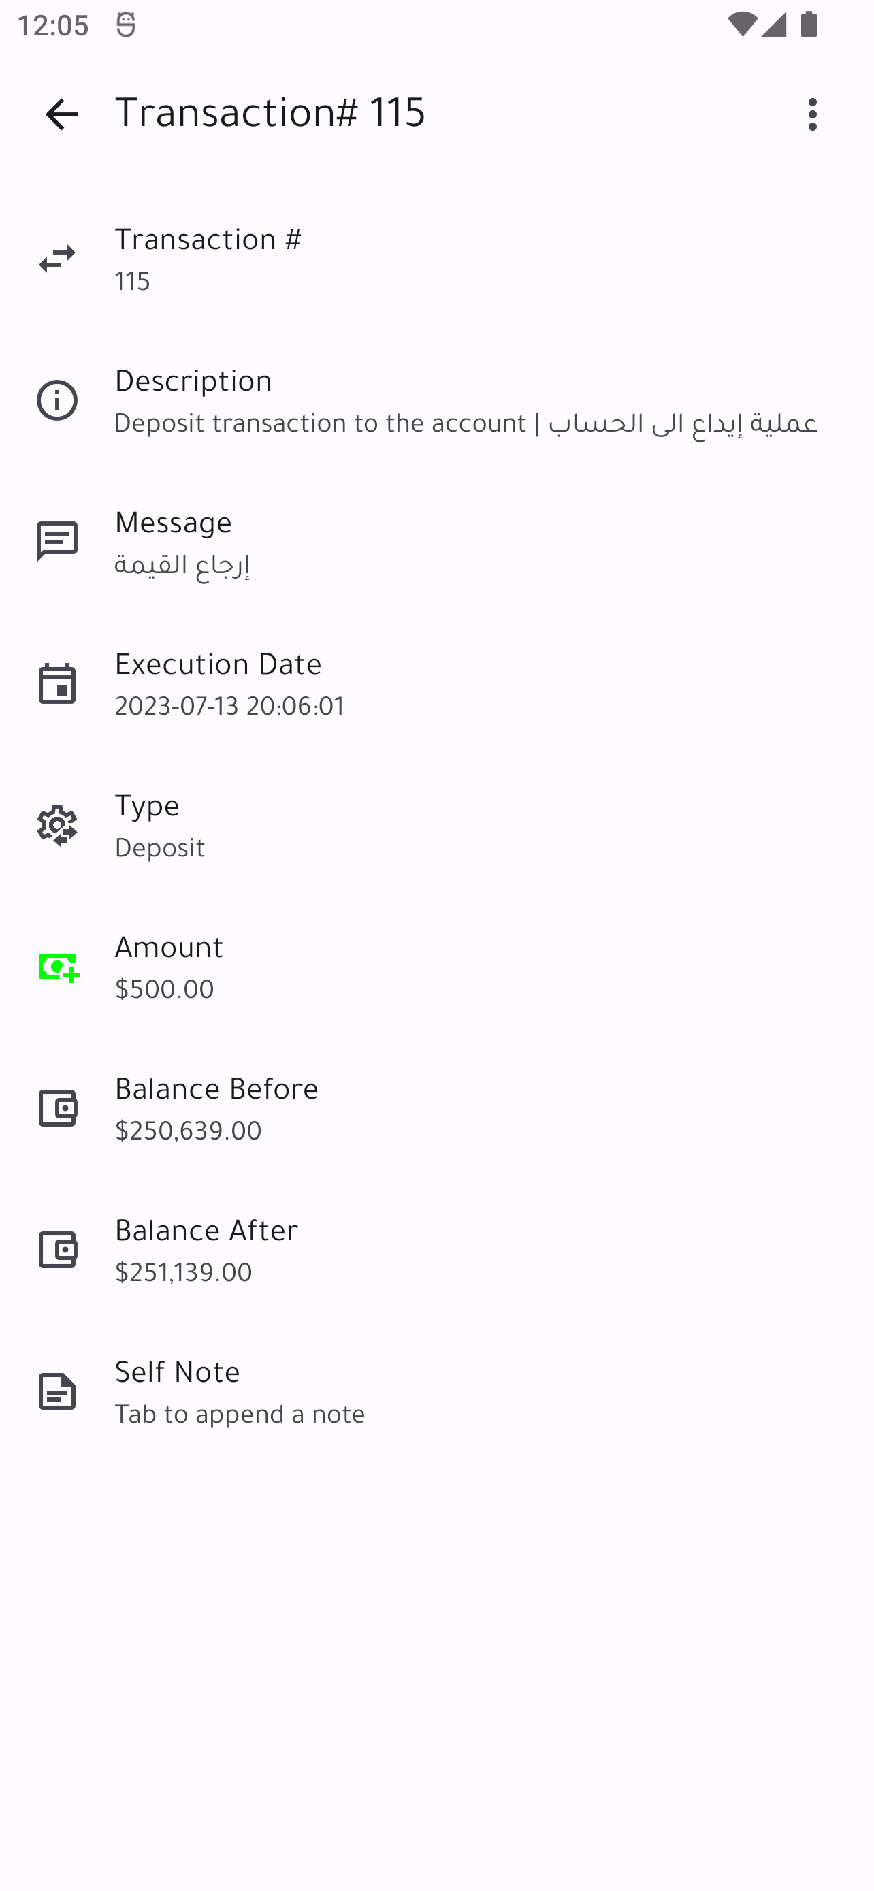Tap the Arabic Message text
Viewport: 874px width, 1891px height.
point(182,565)
